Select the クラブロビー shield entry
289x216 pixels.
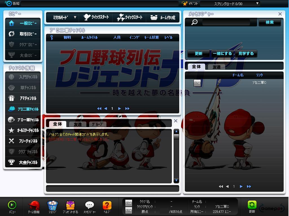tap(23, 44)
